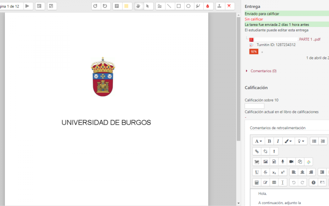This screenshot has width=329, height=206.
Task: Choose the arrow select tool
Action: (x=148, y=6)
